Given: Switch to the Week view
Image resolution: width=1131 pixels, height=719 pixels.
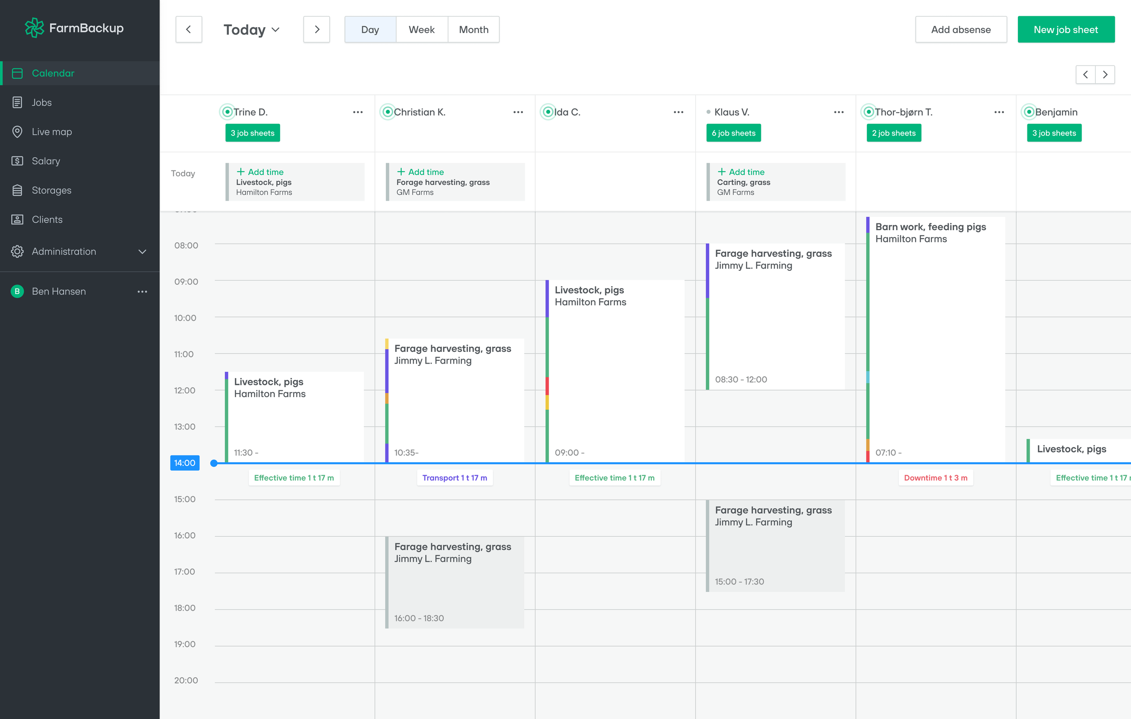Looking at the screenshot, I should pyautogui.click(x=421, y=29).
